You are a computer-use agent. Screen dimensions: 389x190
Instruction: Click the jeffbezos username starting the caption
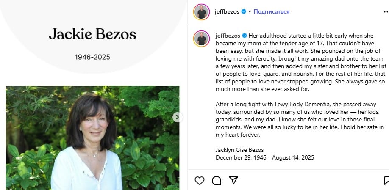click(x=228, y=36)
